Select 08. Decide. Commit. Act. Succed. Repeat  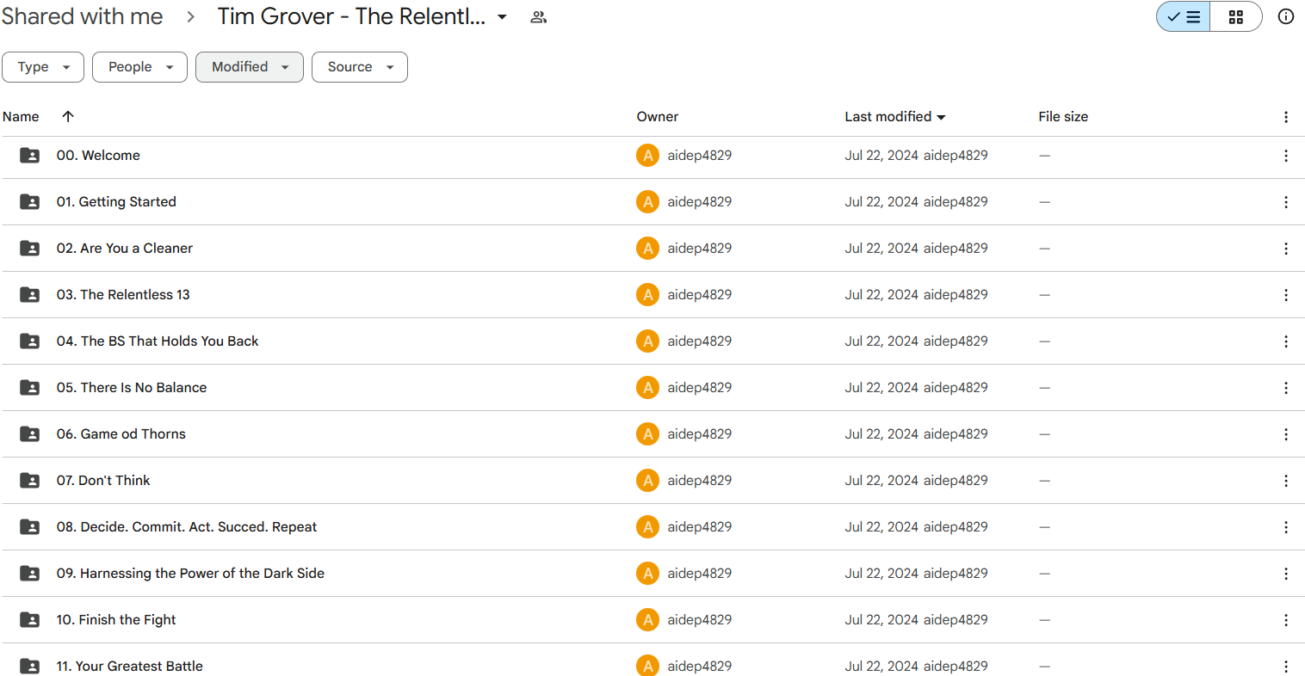tap(187, 527)
